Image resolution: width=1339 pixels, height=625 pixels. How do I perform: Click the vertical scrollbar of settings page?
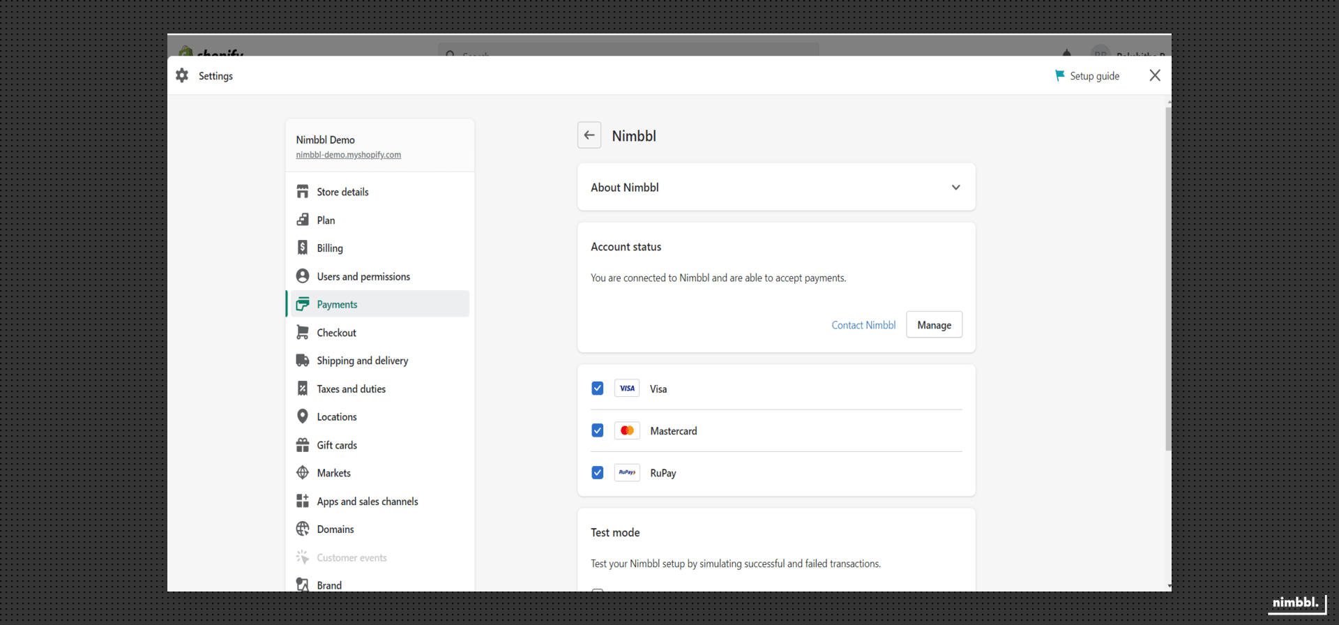(x=1168, y=279)
